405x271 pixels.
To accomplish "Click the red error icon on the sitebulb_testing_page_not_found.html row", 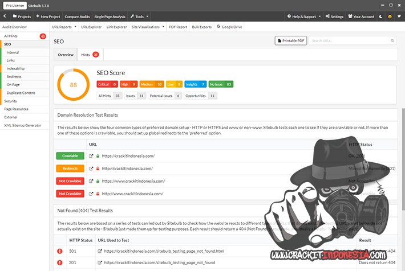I will [x=60, y=251].
